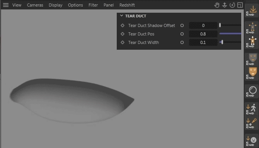Collapse the TEAR DUCT section

click(x=121, y=16)
